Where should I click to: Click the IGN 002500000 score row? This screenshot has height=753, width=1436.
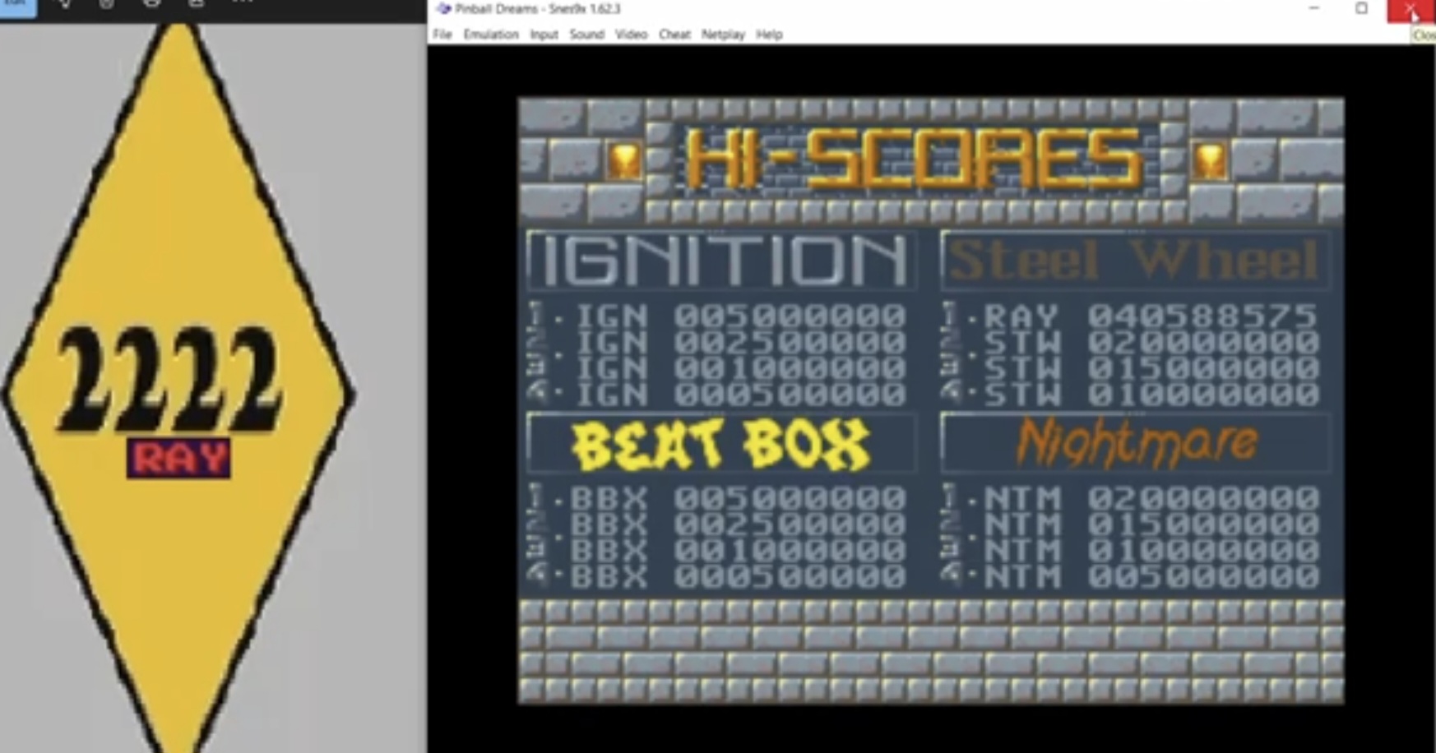717,342
